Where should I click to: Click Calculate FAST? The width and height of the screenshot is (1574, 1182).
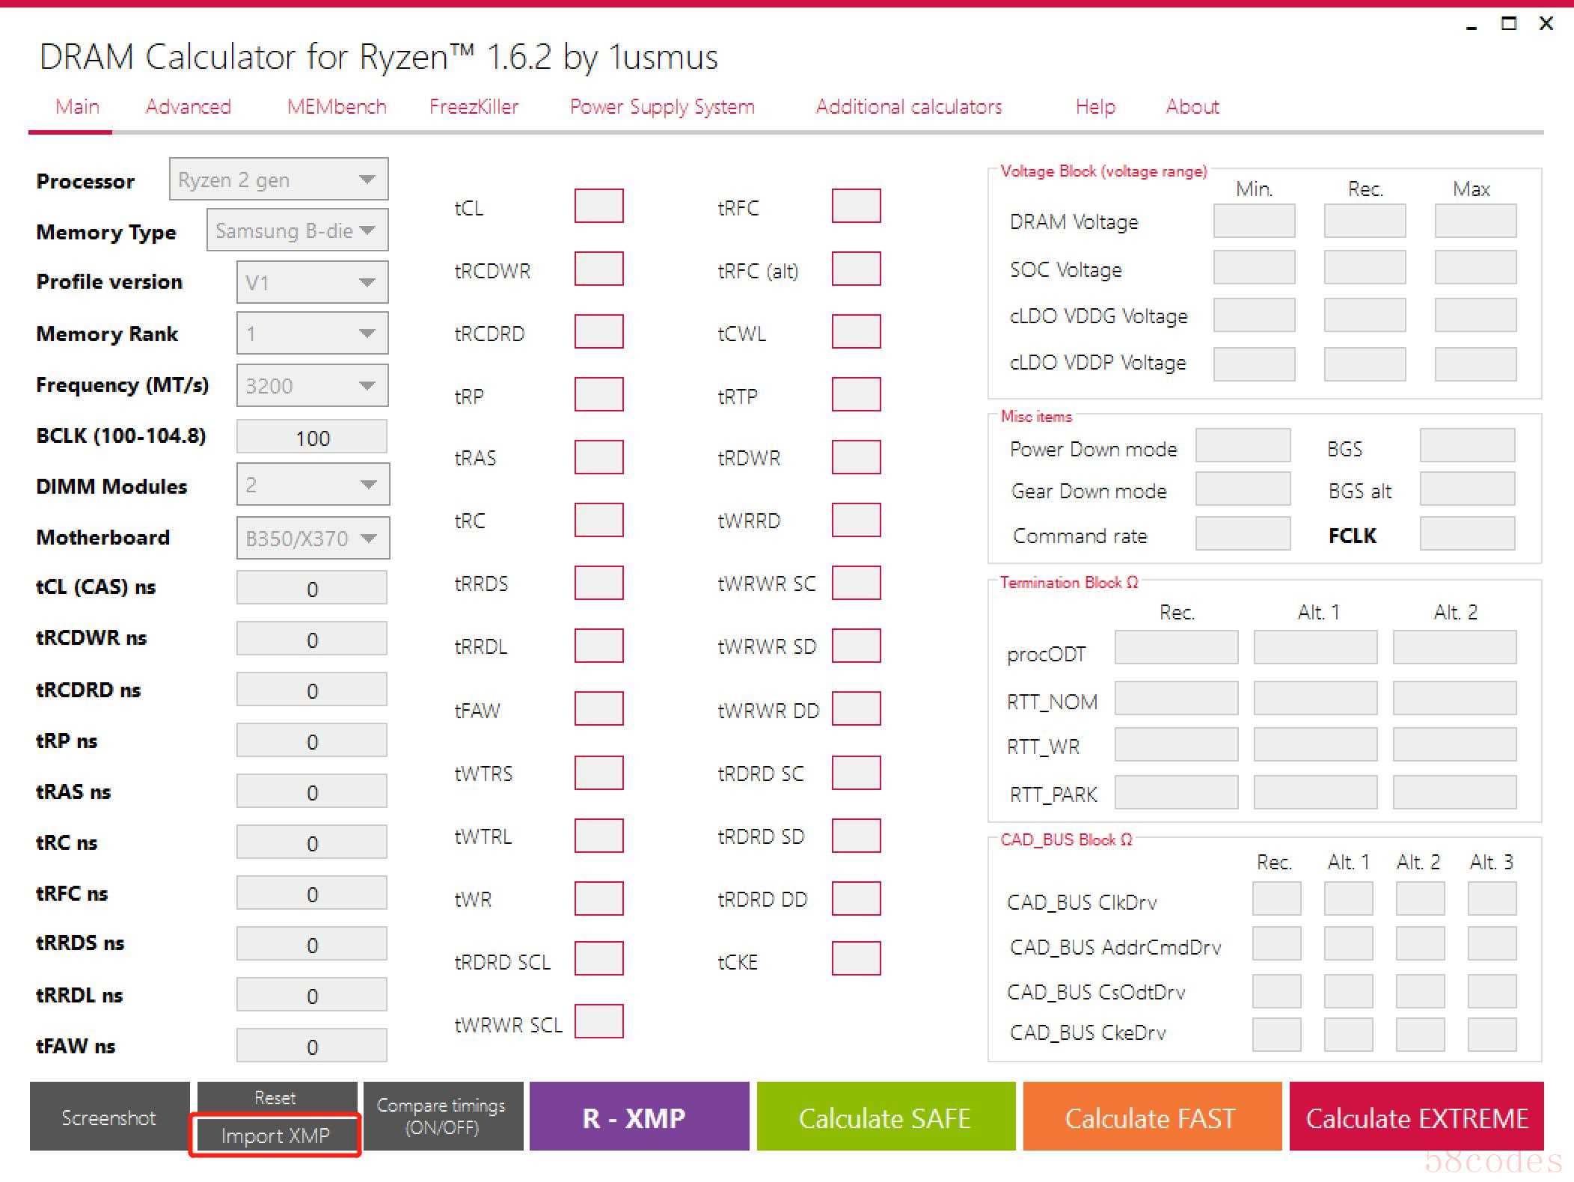1152,1117
